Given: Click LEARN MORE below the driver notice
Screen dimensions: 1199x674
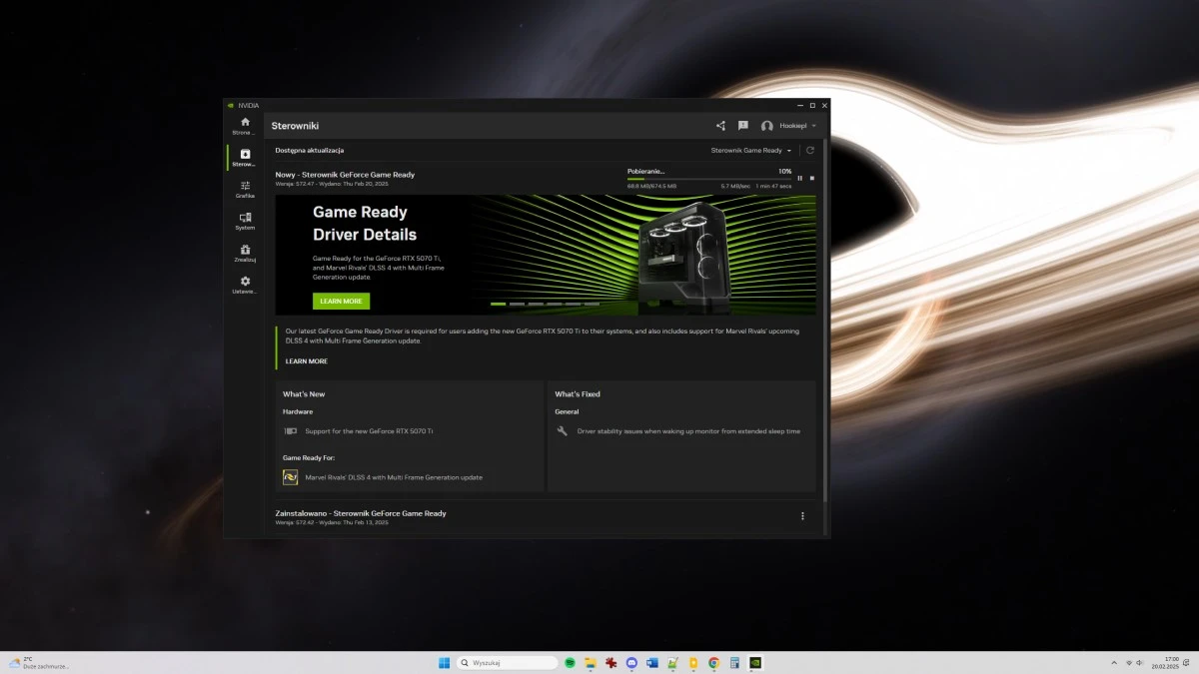Looking at the screenshot, I should pyautogui.click(x=306, y=360).
